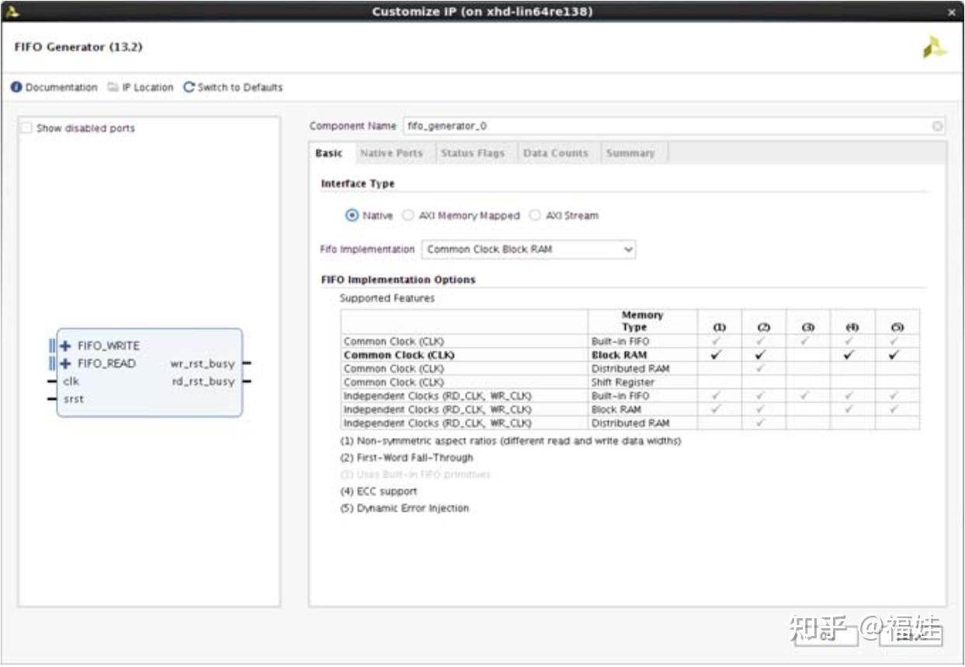Click the application icon in title bar
This screenshot has height=667, width=965.
pos(14,12)
